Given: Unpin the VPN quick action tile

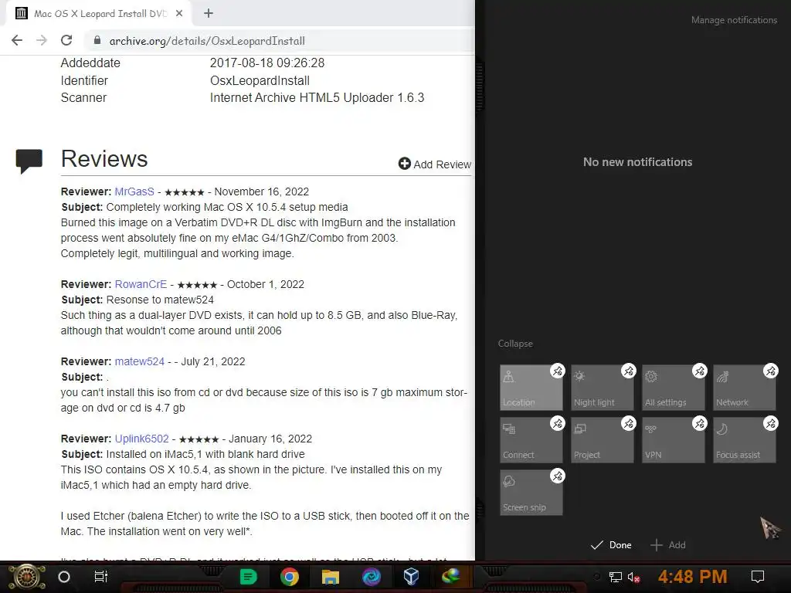Looking at the screenshot, I should pos(700,424).
